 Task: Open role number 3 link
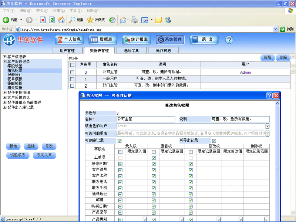click(x=86, y=73)
